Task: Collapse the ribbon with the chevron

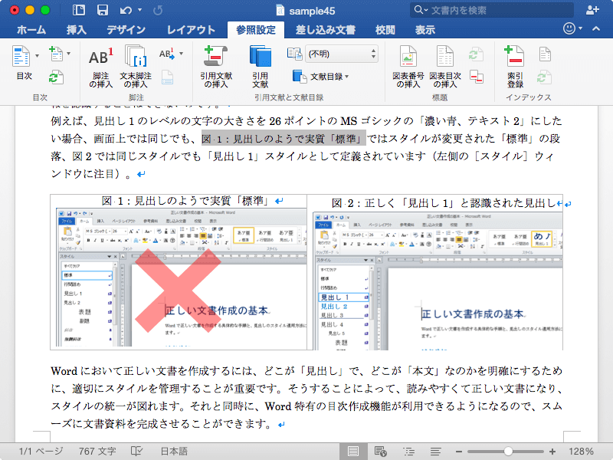Action: pyautogui.click(x=596, y=28)
